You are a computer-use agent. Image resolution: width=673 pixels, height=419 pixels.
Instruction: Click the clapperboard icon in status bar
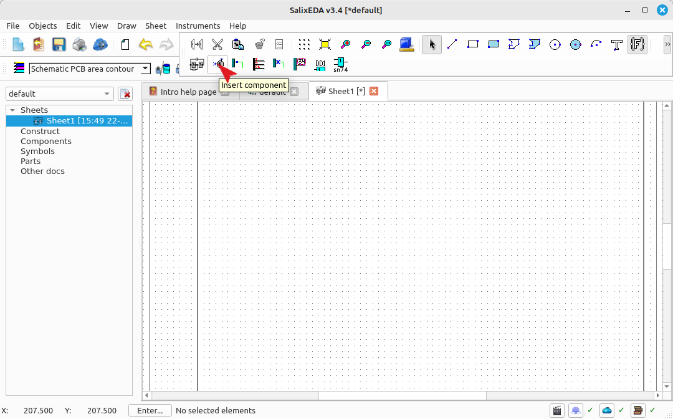(x=557, y=410)
